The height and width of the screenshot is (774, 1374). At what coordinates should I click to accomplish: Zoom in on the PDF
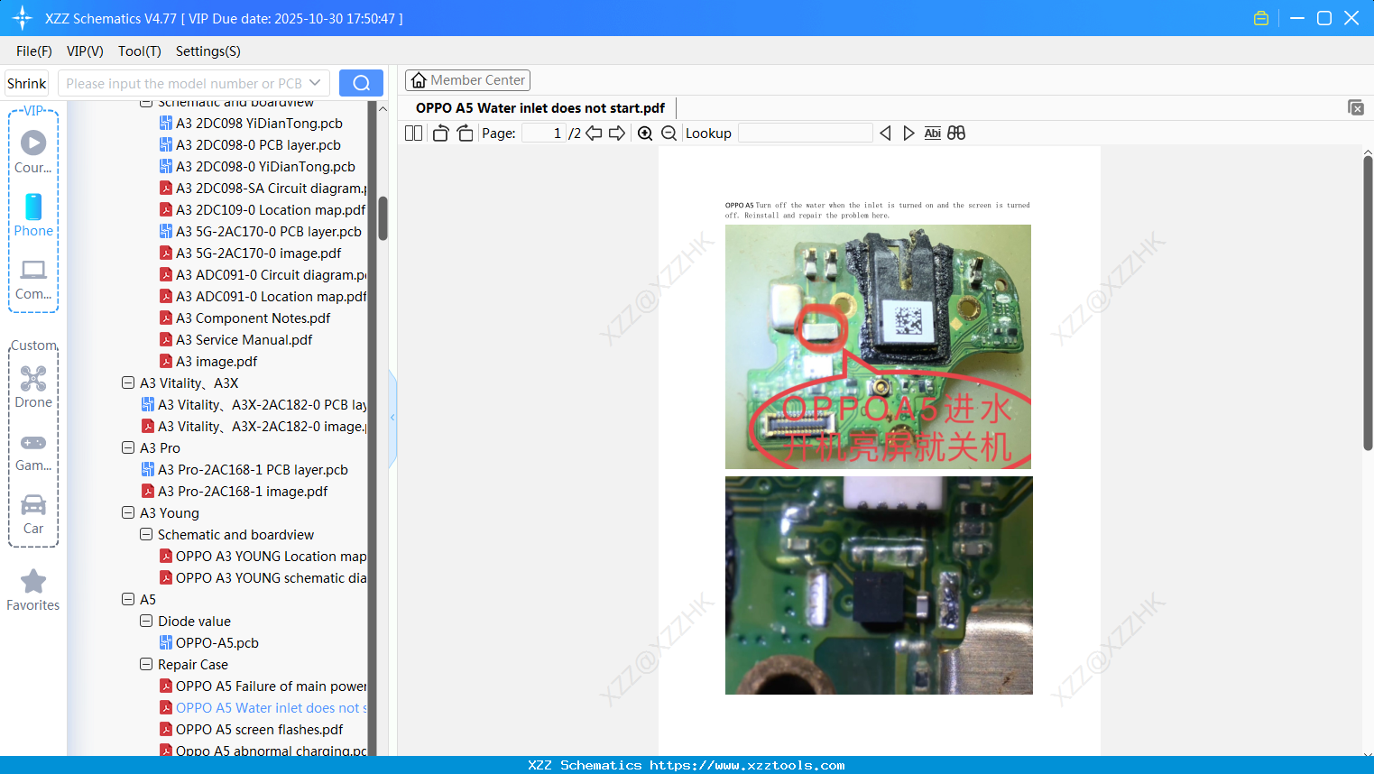pyautogui.click(x=645, y=134)
